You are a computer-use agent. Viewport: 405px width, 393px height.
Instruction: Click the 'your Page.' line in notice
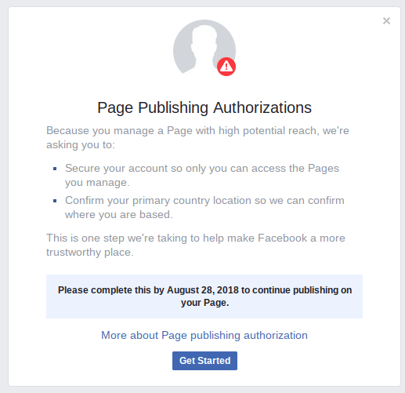point(204,303)
